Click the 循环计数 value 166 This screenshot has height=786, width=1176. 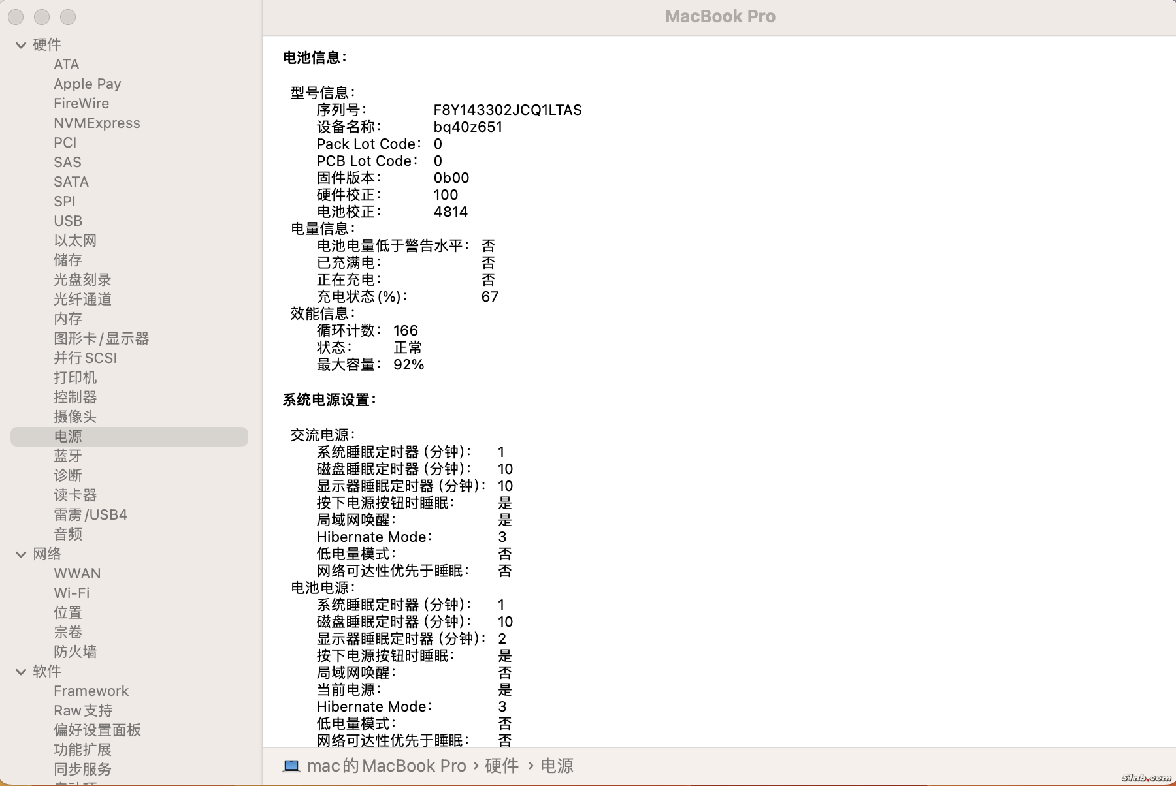tap(406, 330)
